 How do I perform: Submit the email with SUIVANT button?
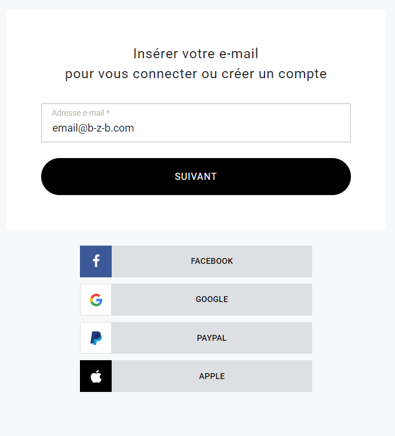point(196,176)
